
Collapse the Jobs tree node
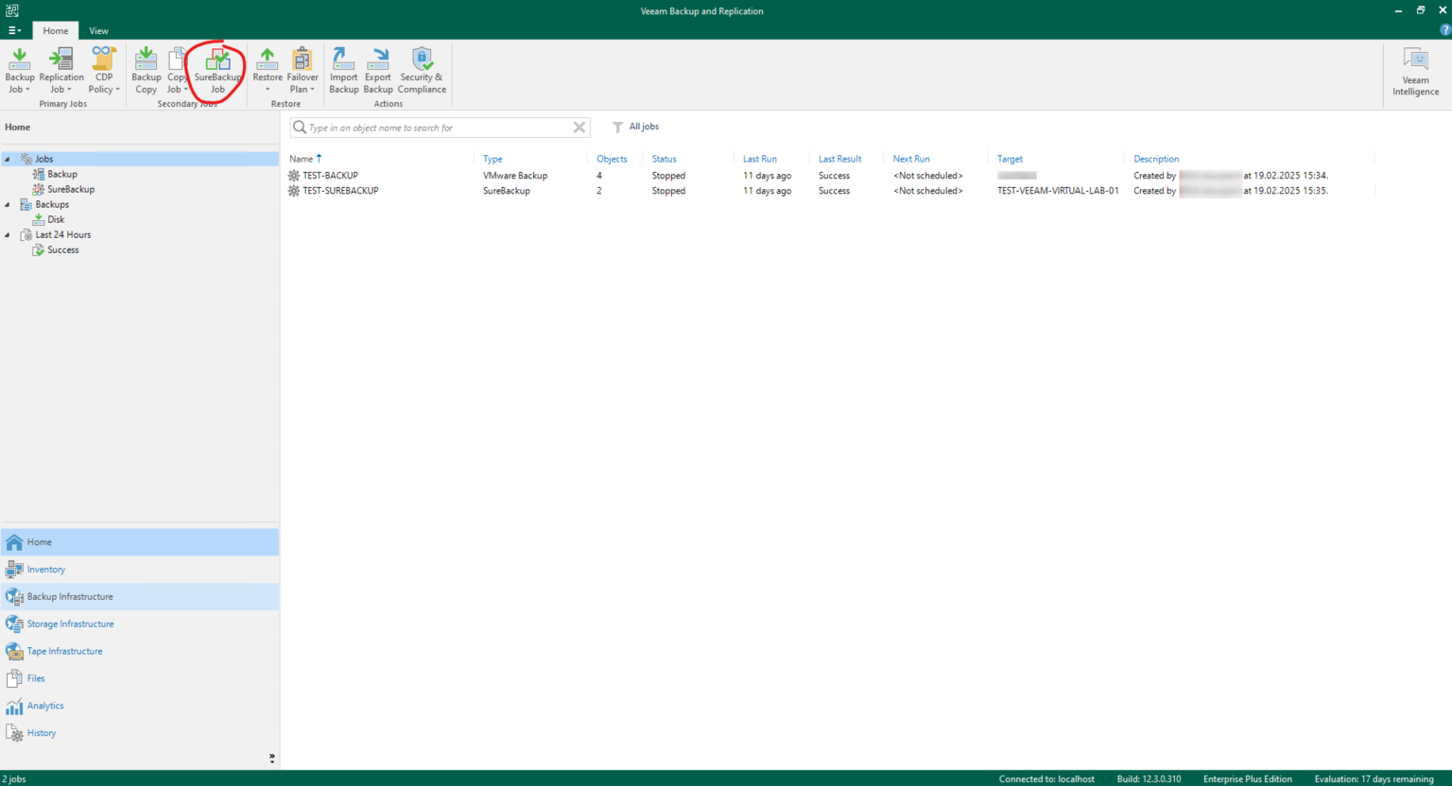point(8,159)
